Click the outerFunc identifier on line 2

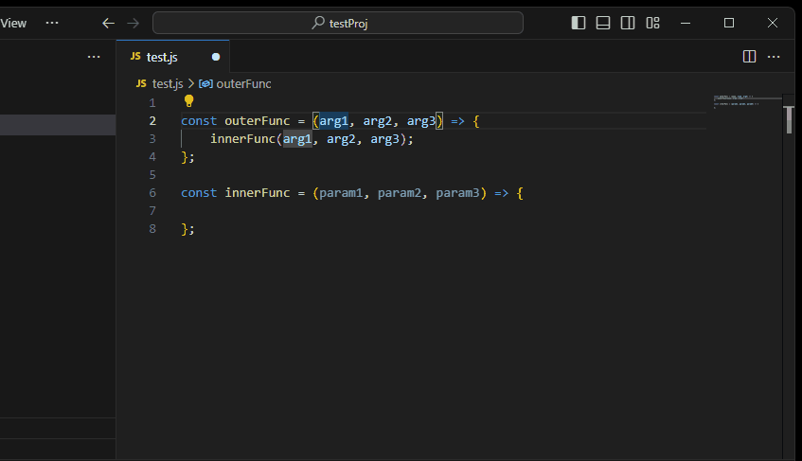click(258, 121)
